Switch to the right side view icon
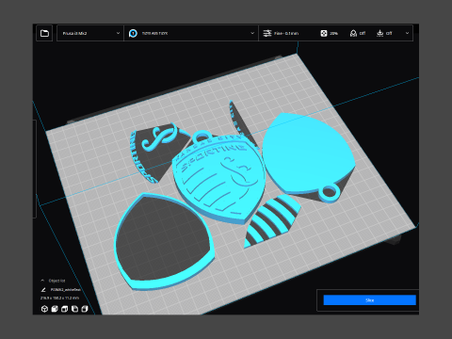Screen dimensions: 452x339 click(85, 309)
